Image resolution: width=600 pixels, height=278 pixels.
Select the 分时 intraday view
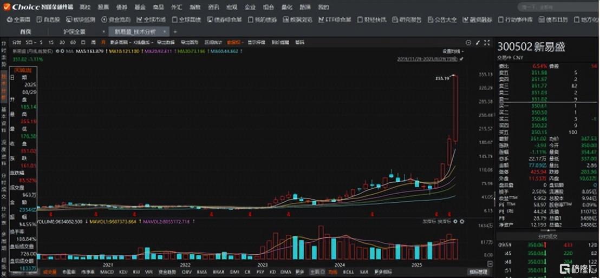(16, 42)
